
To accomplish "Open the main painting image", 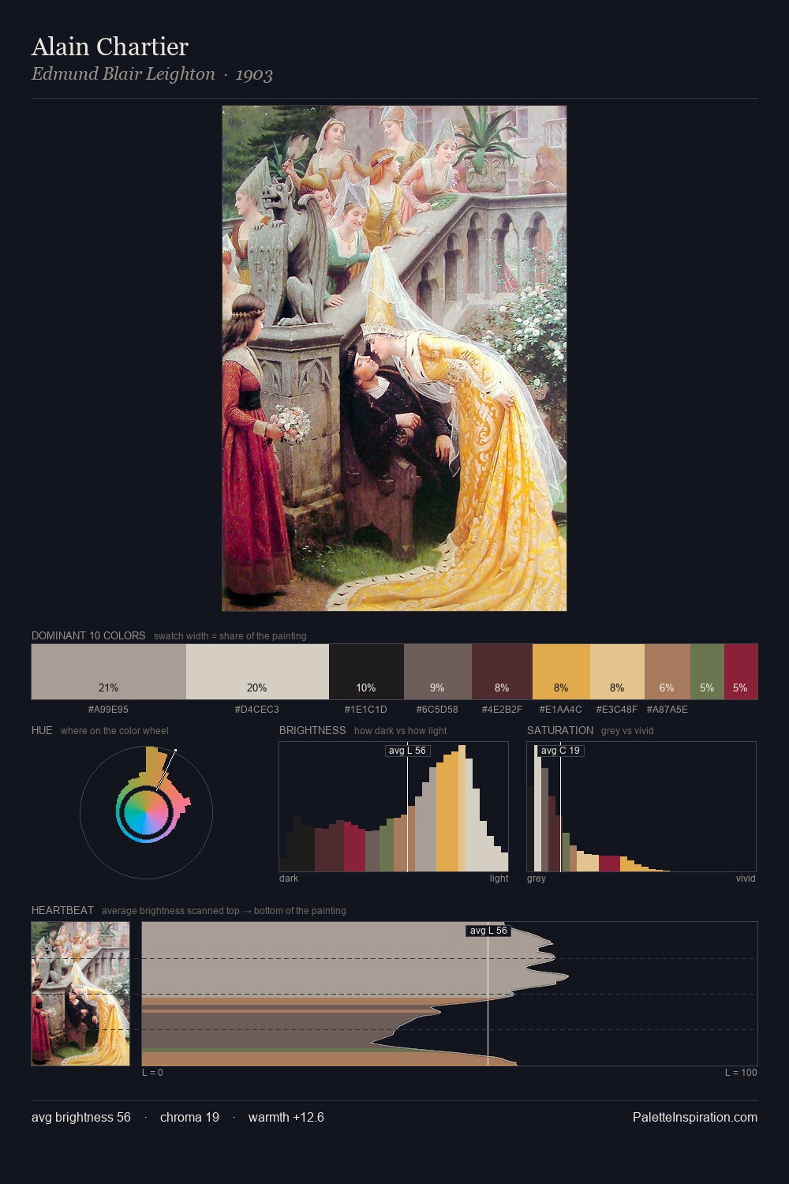I will (x=394, y=358).
